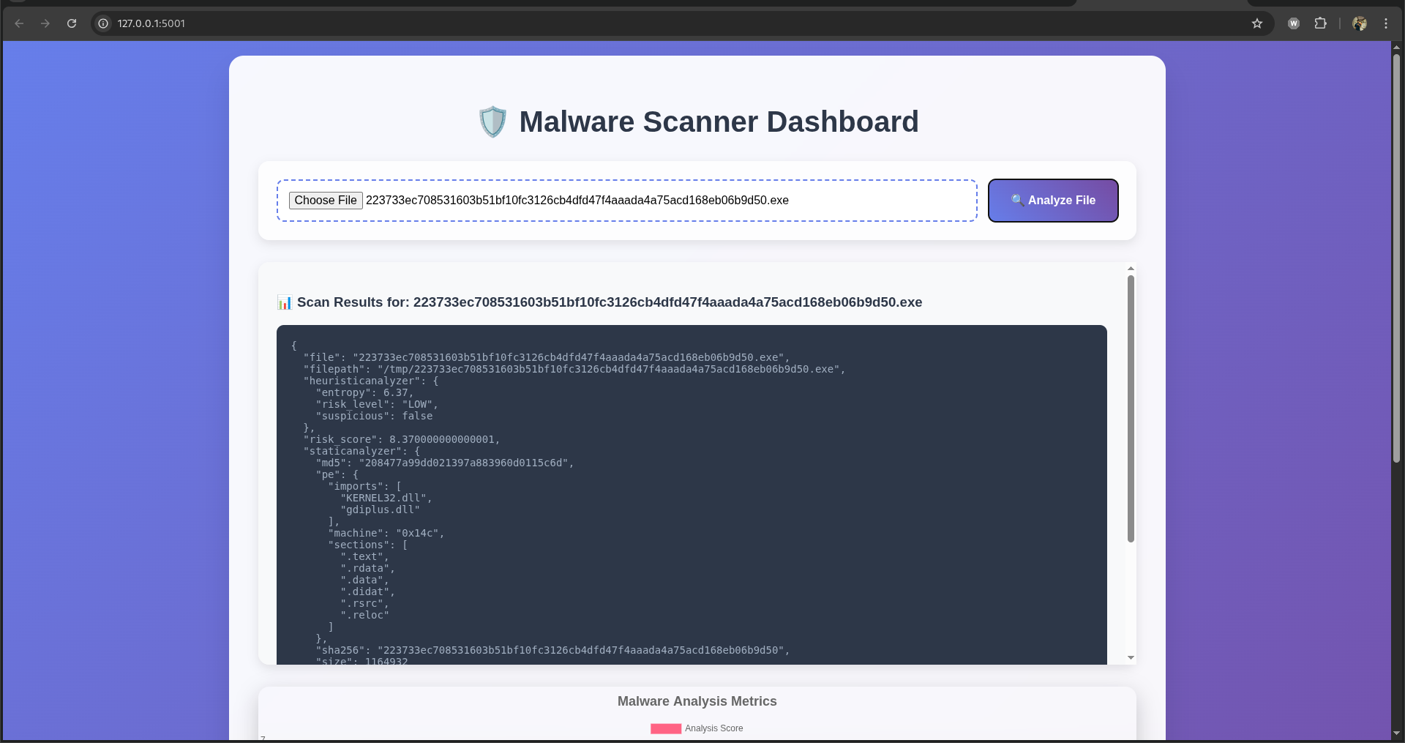
Task: Click the Scan Results heading text
Action: point(610,302)
